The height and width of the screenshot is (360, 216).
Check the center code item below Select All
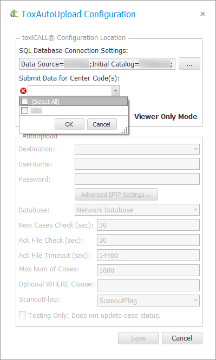click(24, 111)
